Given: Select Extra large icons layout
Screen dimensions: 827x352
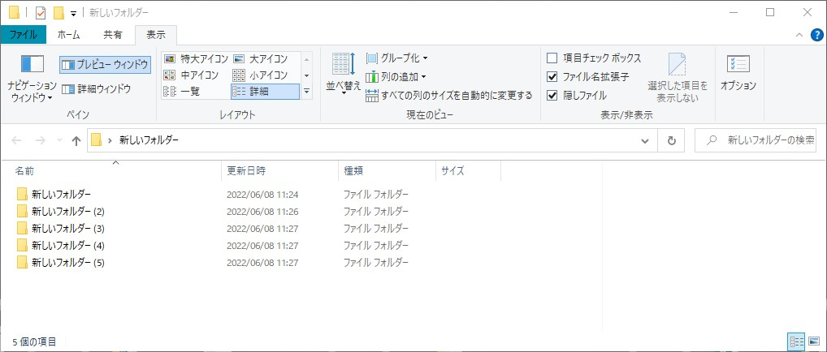Looking at the screenshot, I should 197,58.
